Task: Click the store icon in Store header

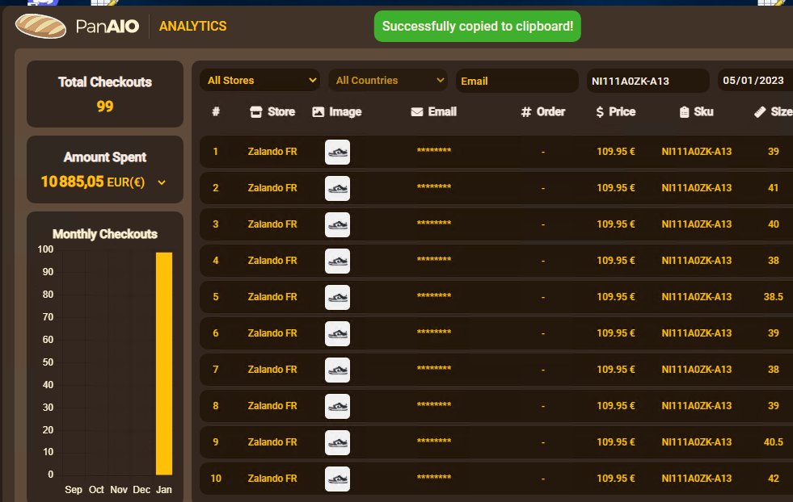Action: pyautogui.click(x=256, y=112)
